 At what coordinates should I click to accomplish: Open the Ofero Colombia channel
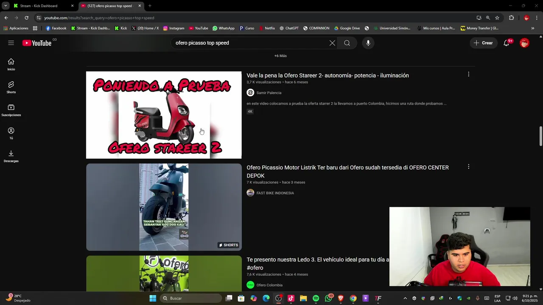pyautogui.click(x=269, y=285)
